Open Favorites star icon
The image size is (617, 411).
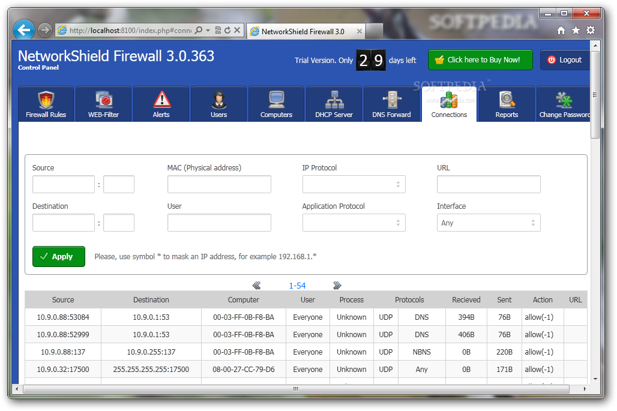576,30
